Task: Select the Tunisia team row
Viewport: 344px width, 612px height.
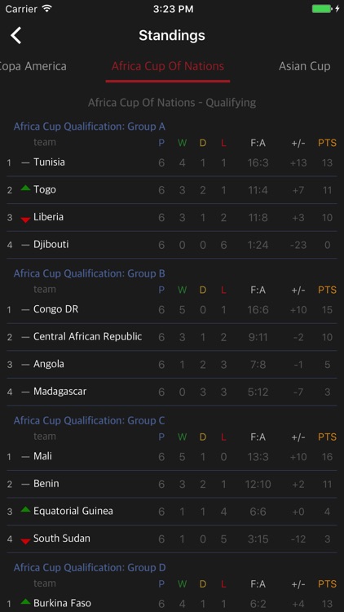Action: click(172, 162)
